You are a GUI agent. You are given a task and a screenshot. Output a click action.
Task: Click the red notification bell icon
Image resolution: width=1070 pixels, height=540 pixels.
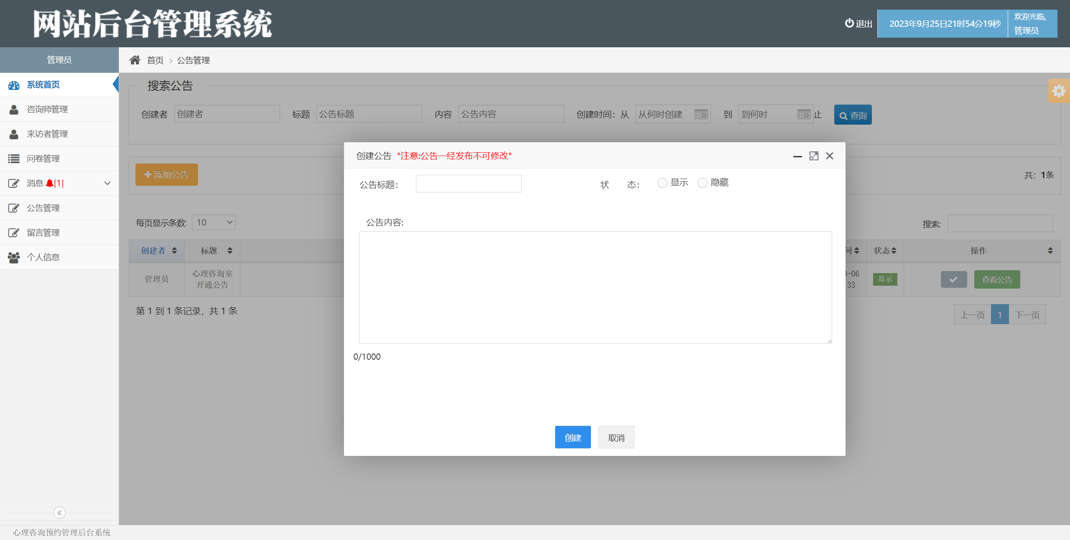50,183
